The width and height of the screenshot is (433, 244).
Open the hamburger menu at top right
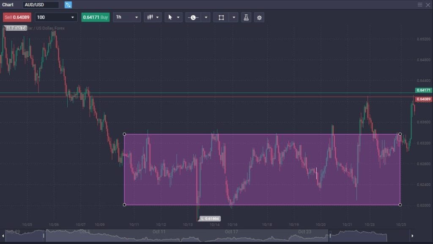(420, 5)
